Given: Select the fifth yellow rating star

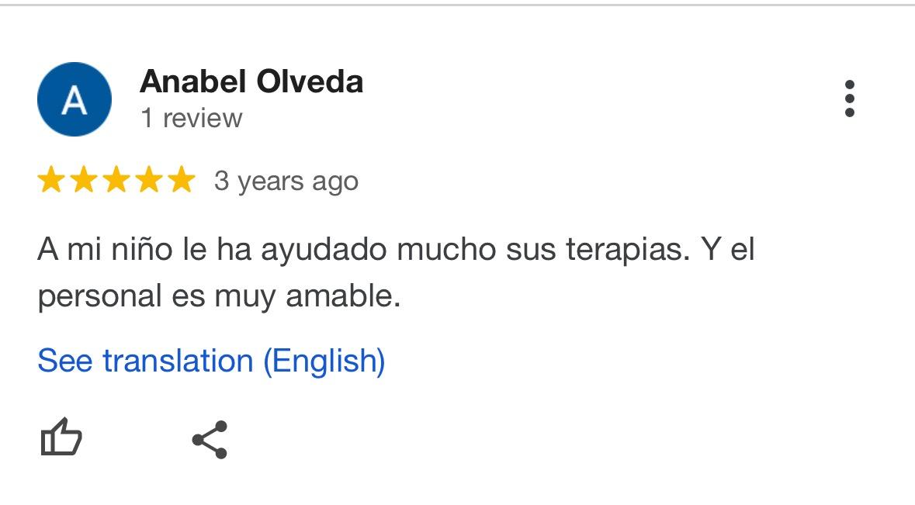Looking at the screenshot, I should click(x=182, y=180).
